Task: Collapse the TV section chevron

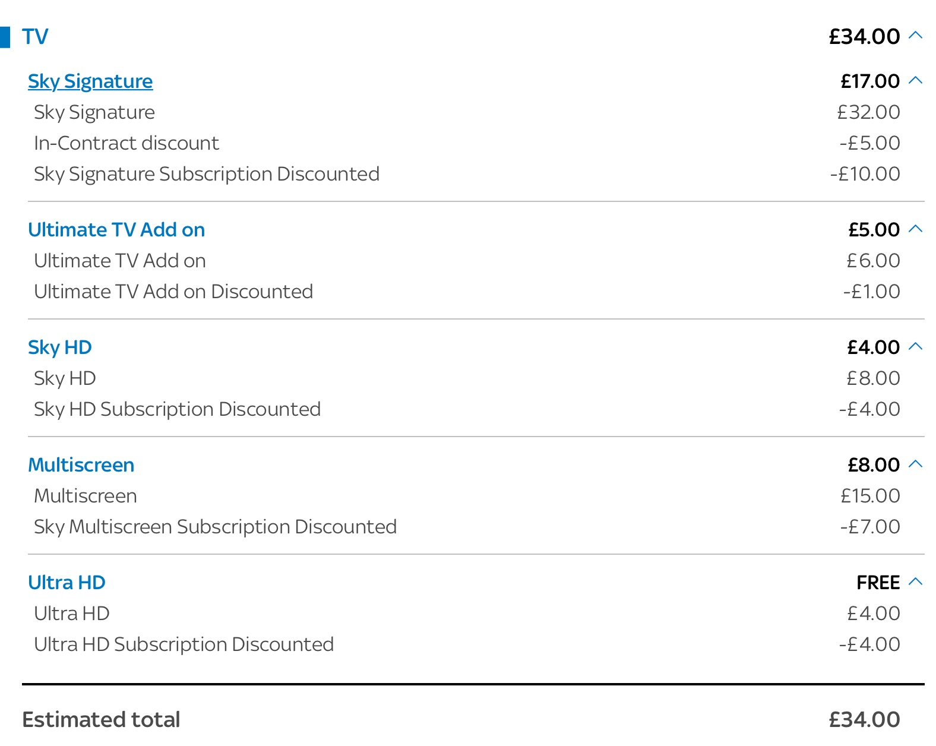Action: 916,35
